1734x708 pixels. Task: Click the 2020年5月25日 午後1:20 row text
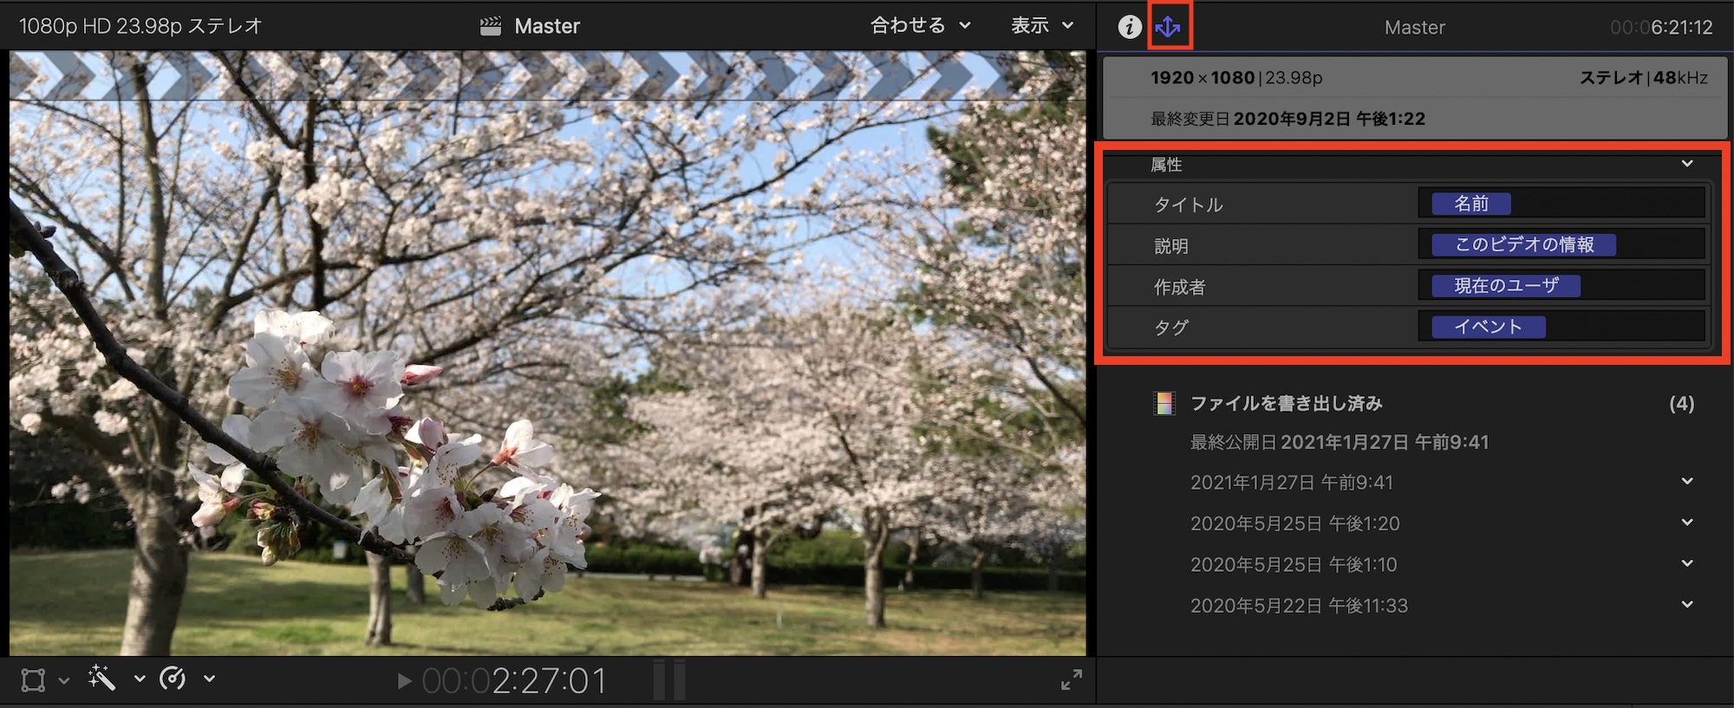1294,523
